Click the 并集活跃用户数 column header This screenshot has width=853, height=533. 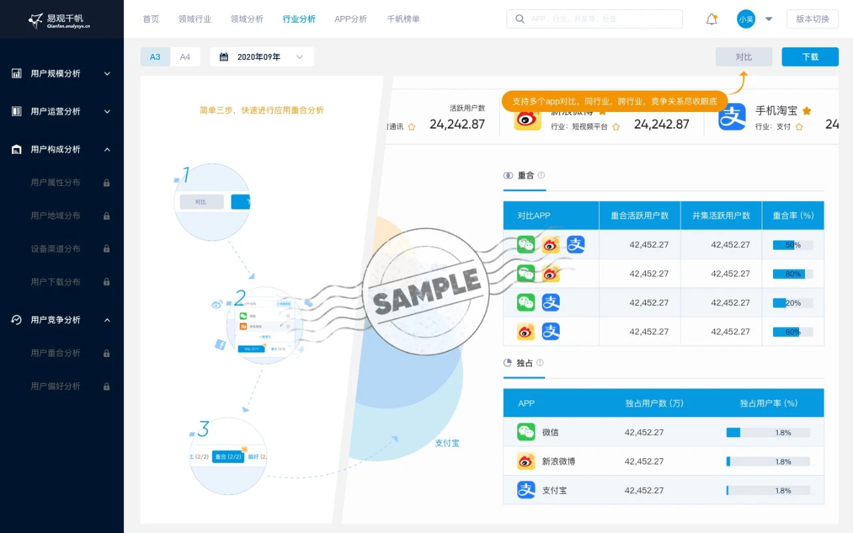[x=721, y=216]
